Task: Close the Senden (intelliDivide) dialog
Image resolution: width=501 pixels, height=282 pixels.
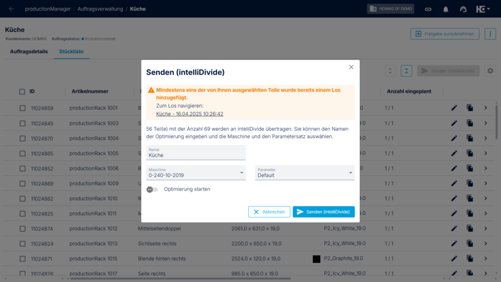Action: [x=351, y=67]
